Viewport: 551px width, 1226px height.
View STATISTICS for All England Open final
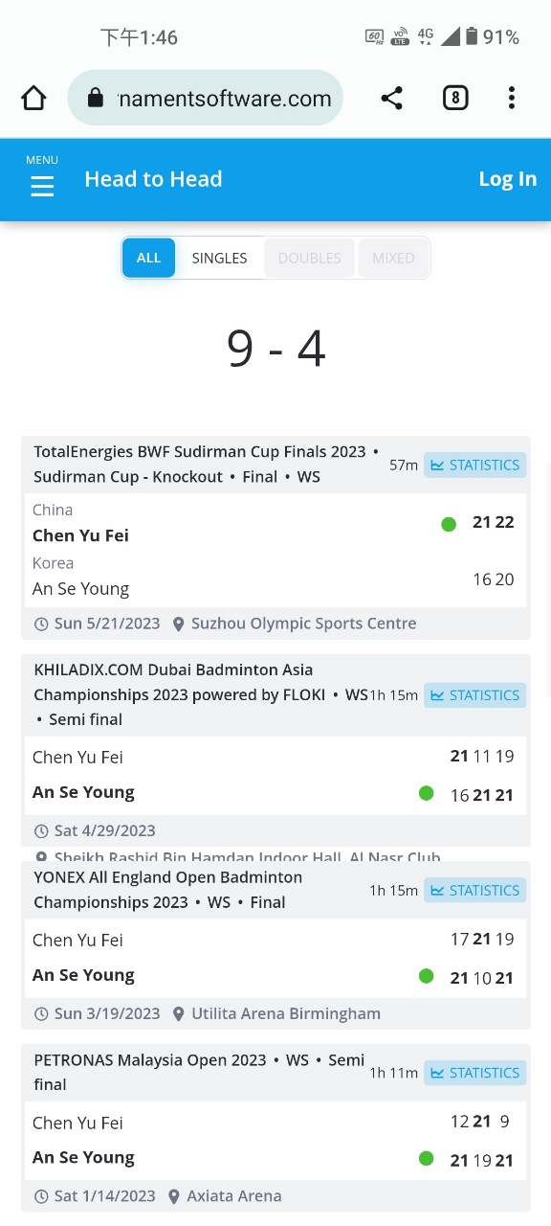pos(475,890)
